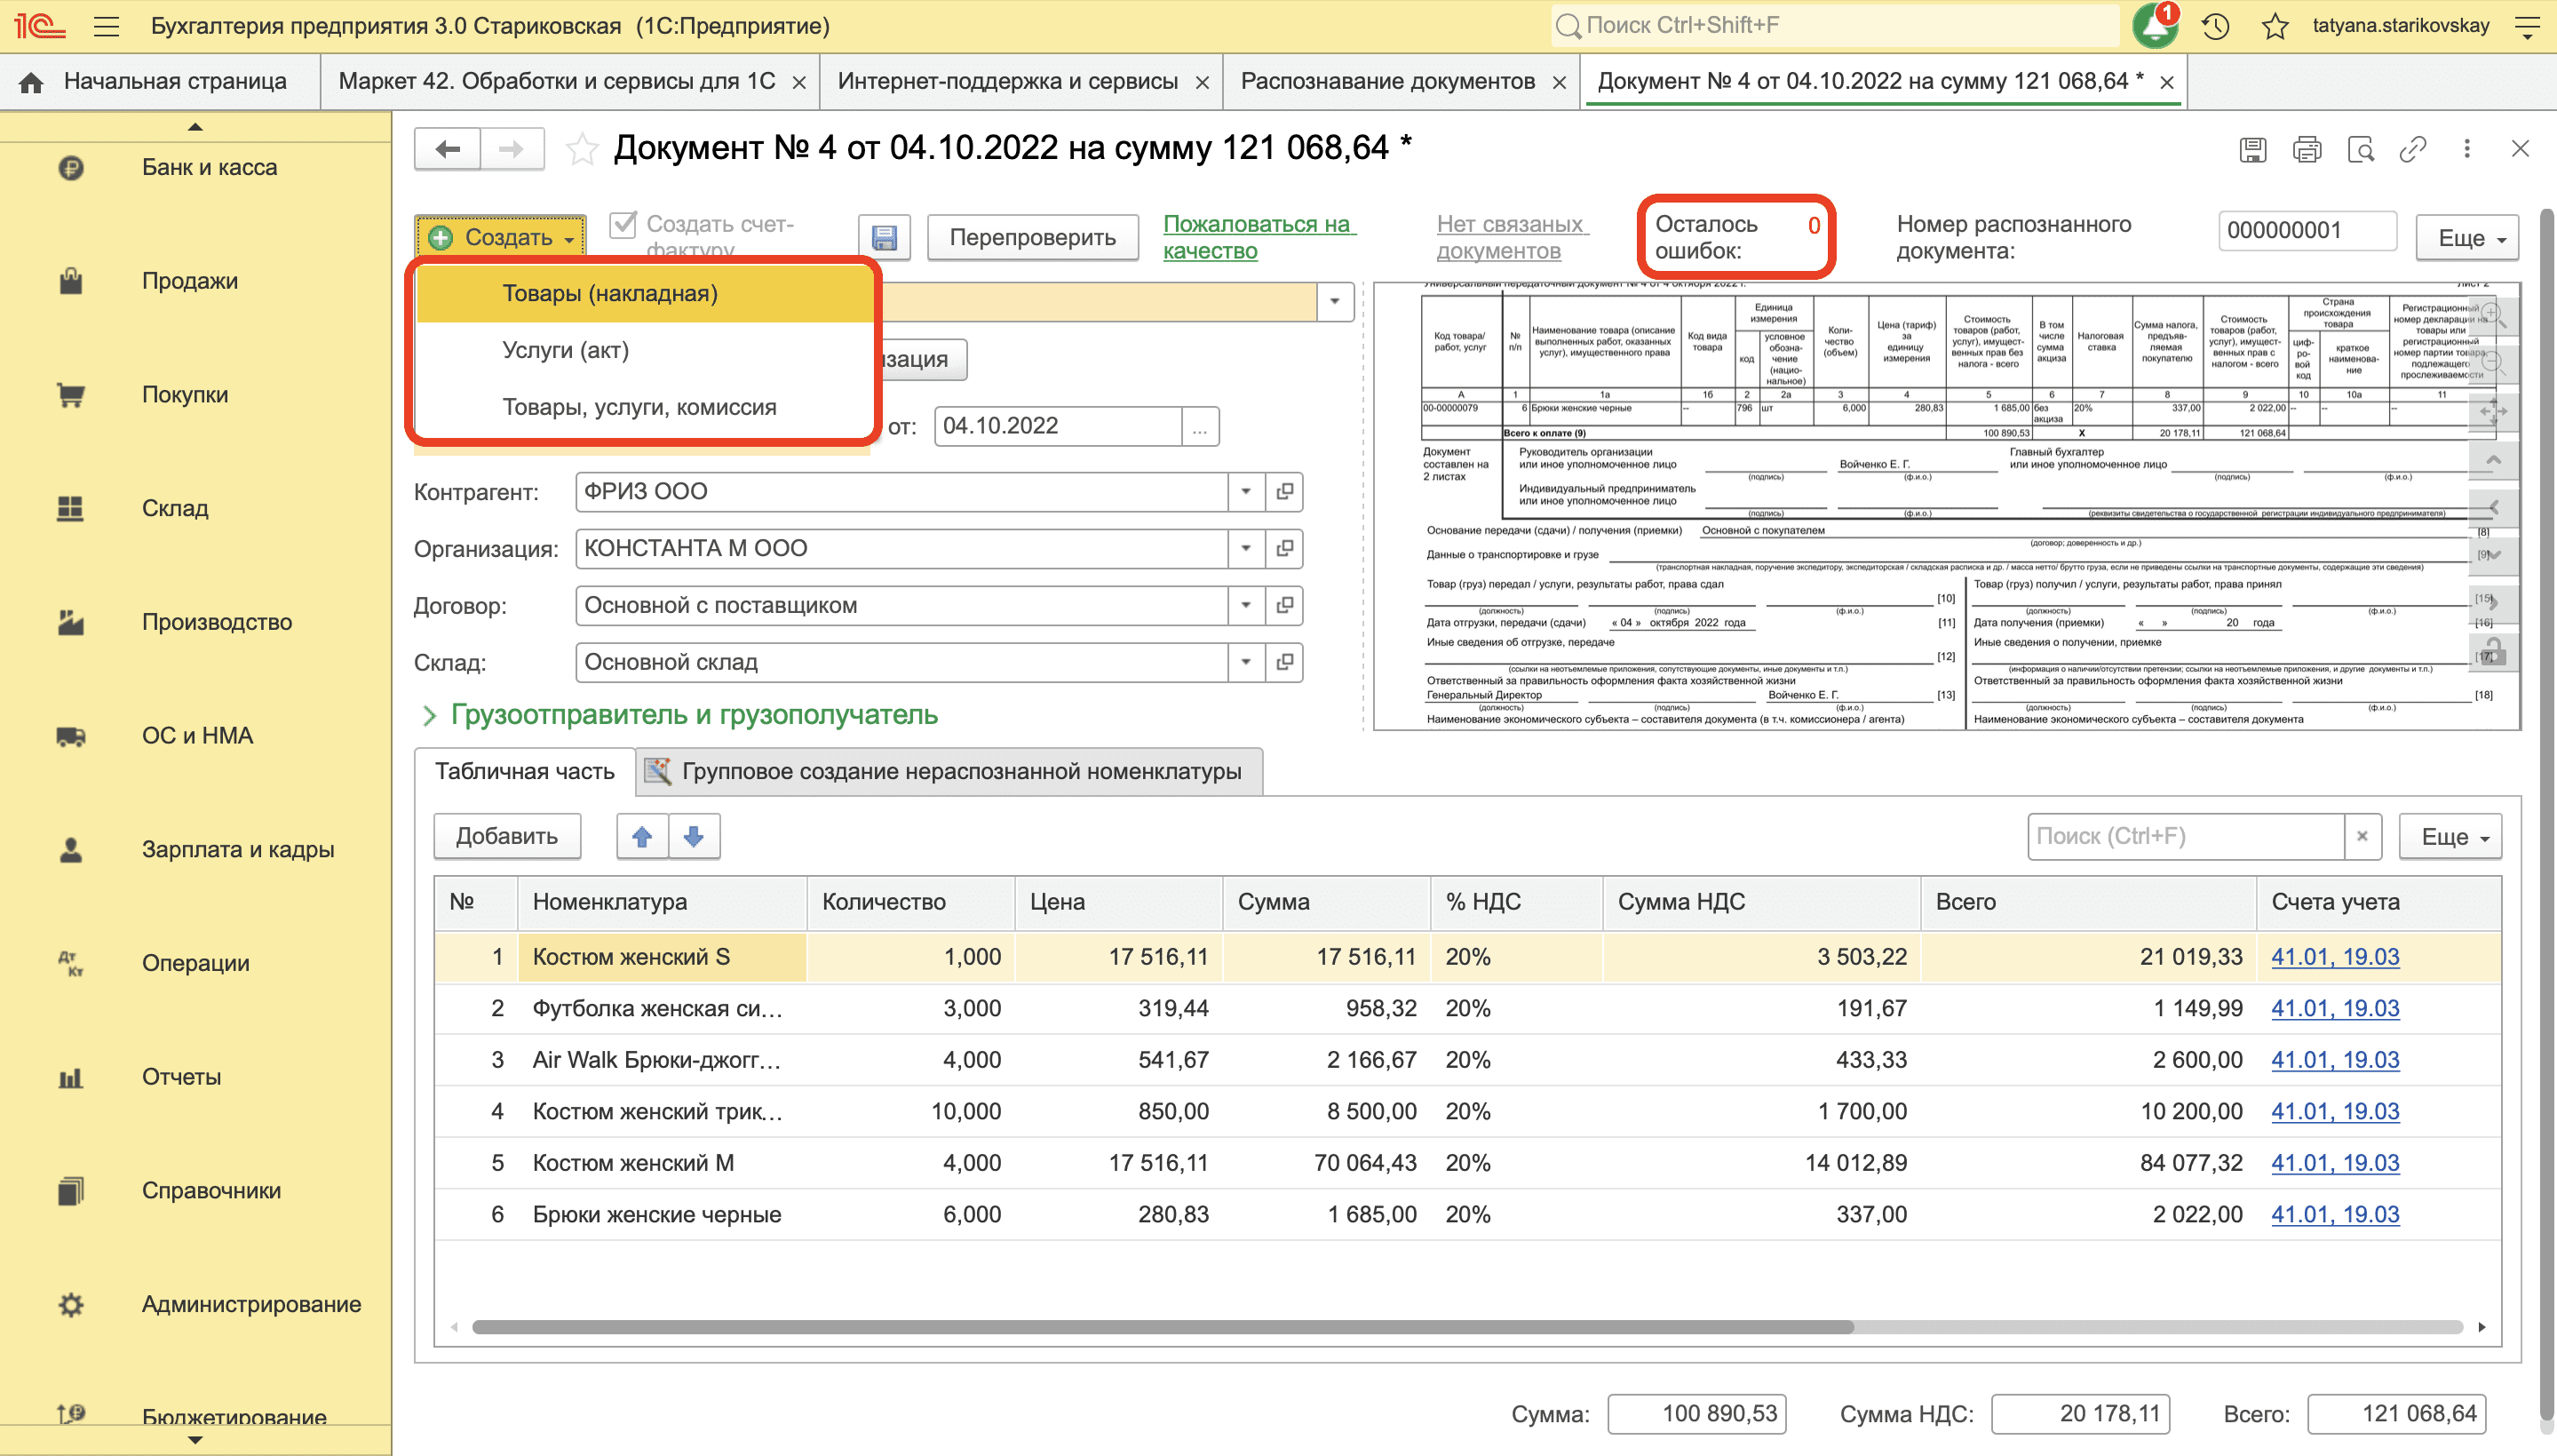The image size is (2557, 1456).
Task: Expand the Организация dropdown arrow
Action: tap(1246, 548)
